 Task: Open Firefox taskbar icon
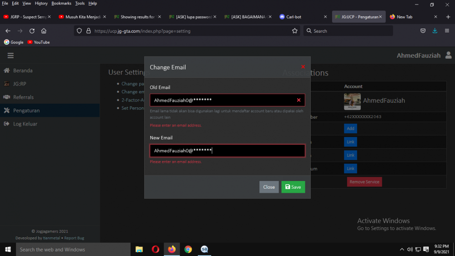coord(172,249)
